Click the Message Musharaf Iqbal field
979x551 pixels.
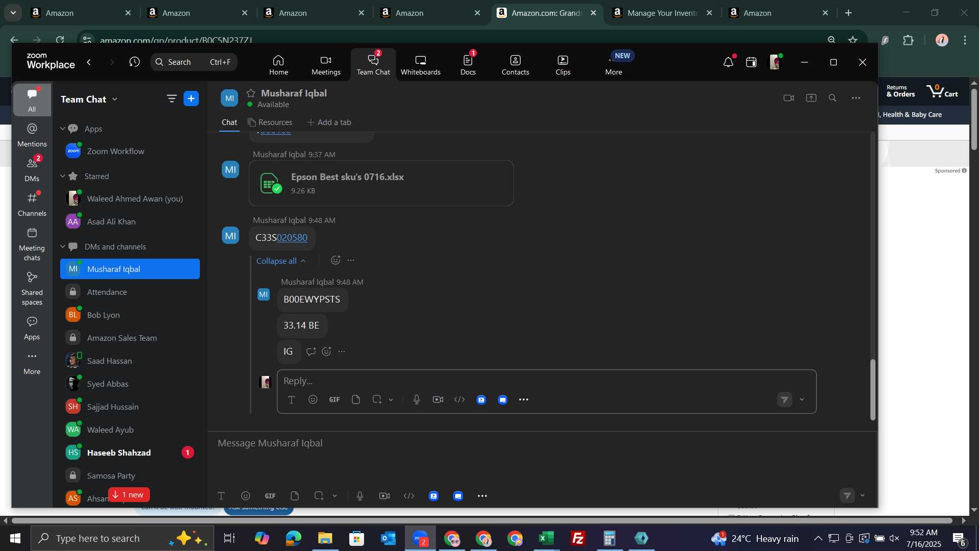click(542, 443)
